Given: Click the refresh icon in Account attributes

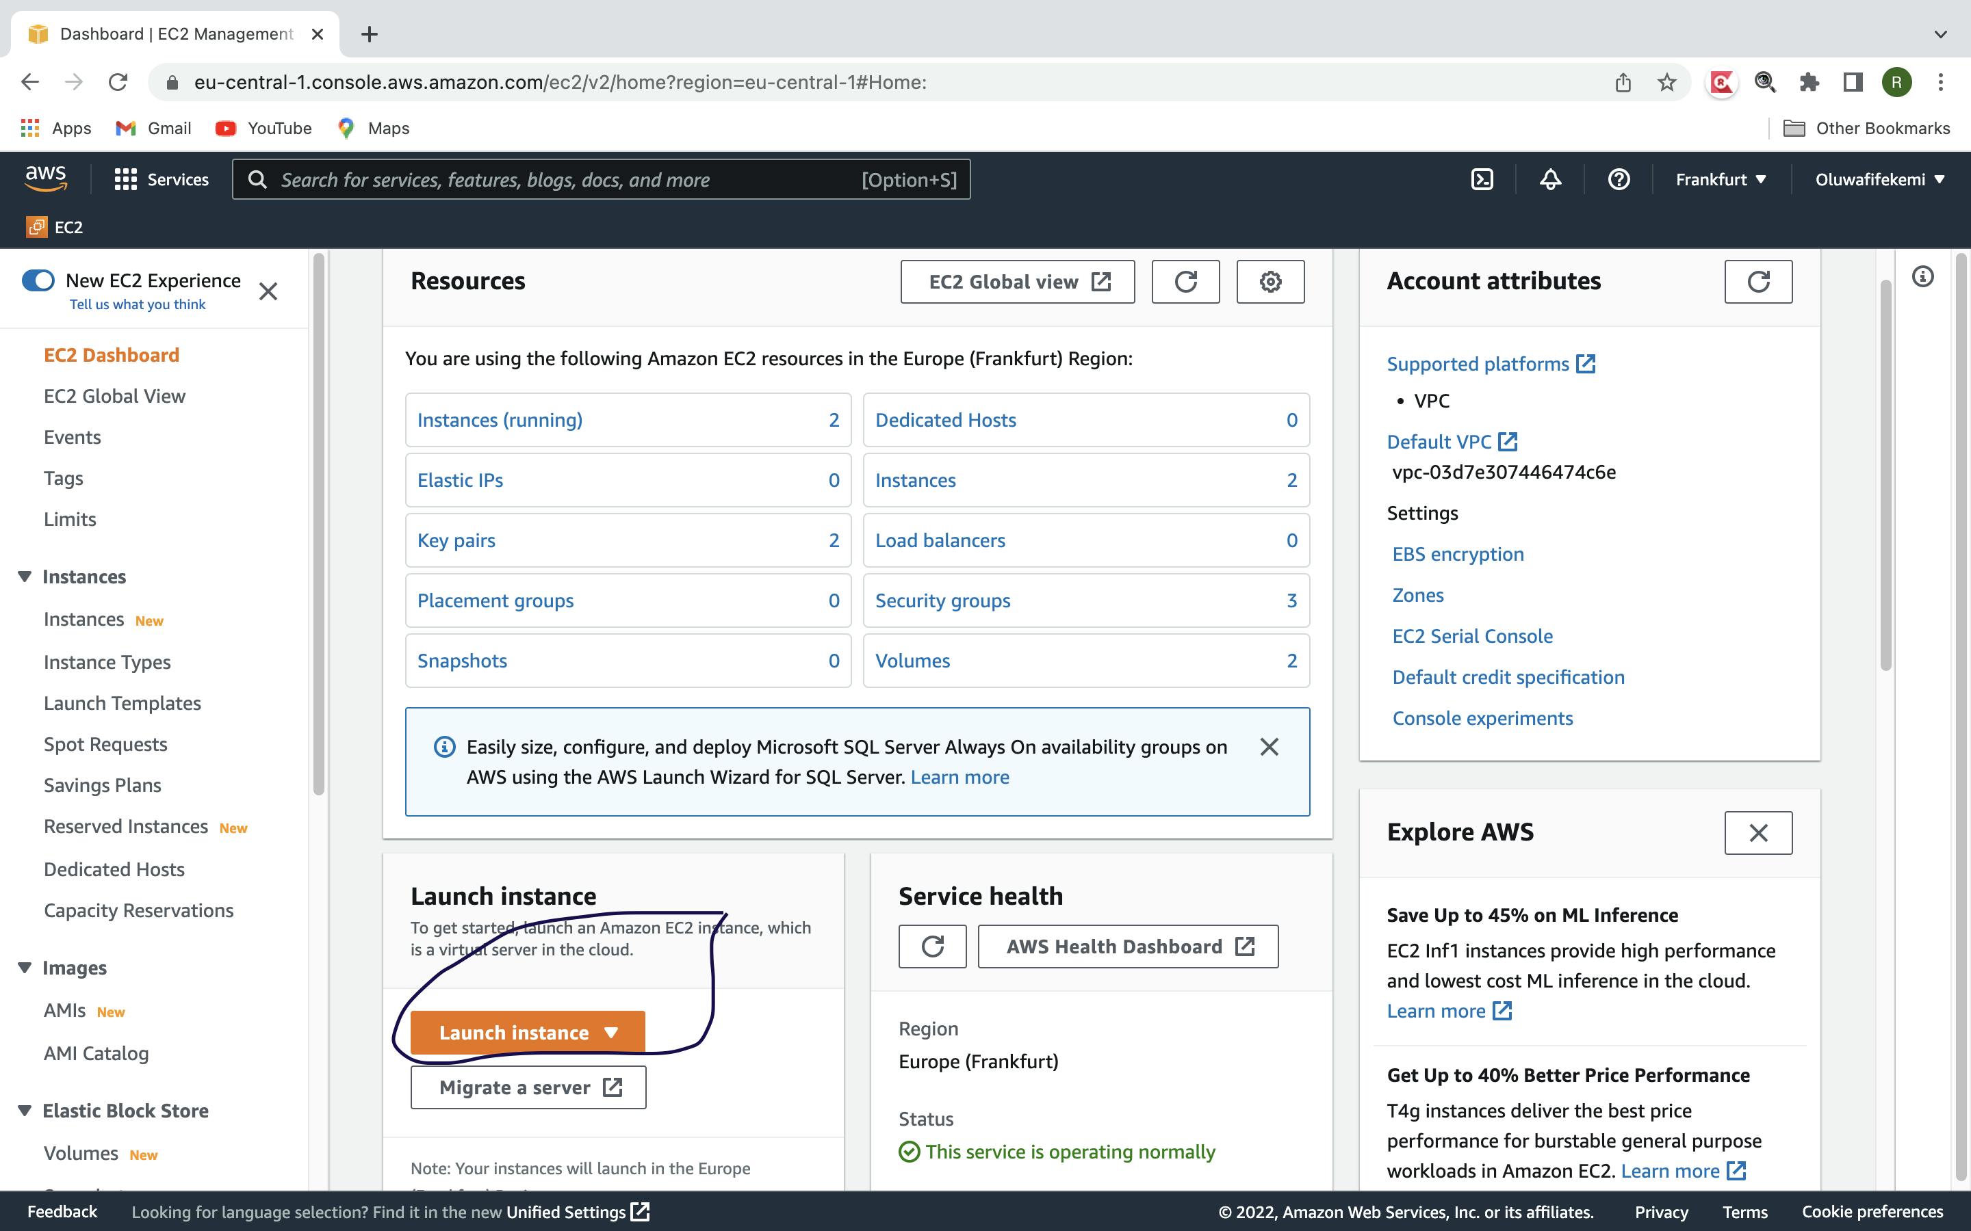Looking at the screenshot, I should 1758,281.
